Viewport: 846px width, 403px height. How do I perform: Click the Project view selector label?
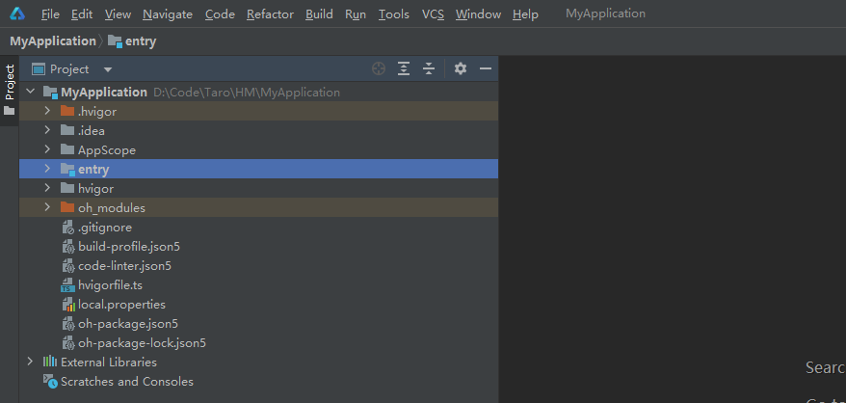pos(69,69)
